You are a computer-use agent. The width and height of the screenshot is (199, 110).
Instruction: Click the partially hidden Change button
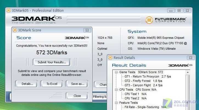[x=101, y=85]
